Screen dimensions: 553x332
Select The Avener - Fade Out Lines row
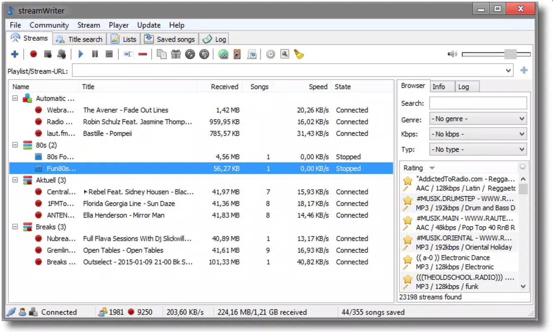point(201,110)
